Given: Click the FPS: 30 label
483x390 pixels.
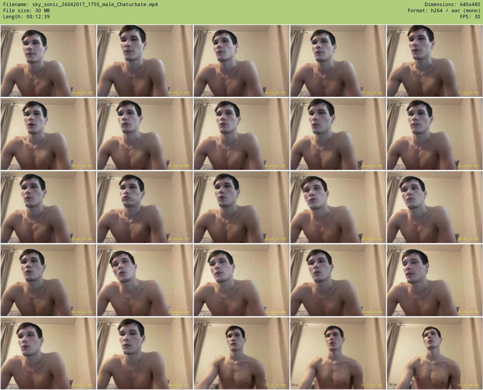Looking at the screenshot, I should click(470, 16).
